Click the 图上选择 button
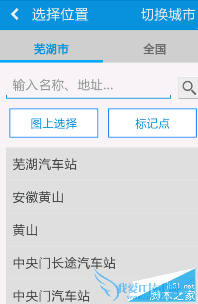This screenshot has width=198, height=304. (54, 123)
